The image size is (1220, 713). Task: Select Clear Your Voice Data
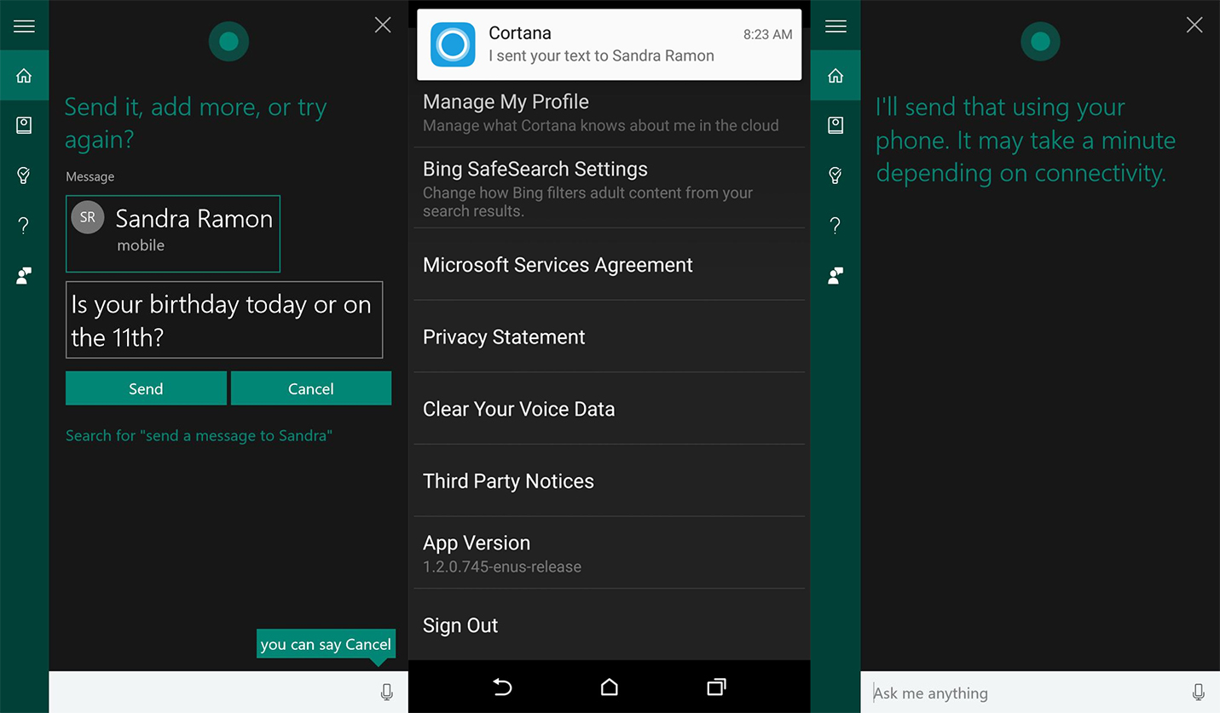610,409
